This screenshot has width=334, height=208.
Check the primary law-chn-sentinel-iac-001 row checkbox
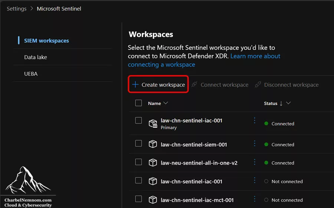pyautogui.click(x=138, y=120)
